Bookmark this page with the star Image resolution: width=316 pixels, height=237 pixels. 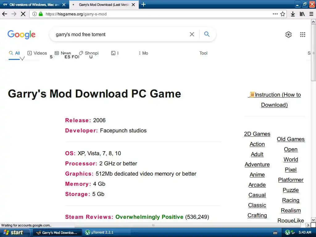tap(283, 14)
